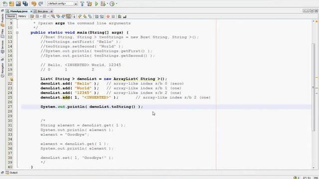Click the New File toolbar icon

(5, 3)
